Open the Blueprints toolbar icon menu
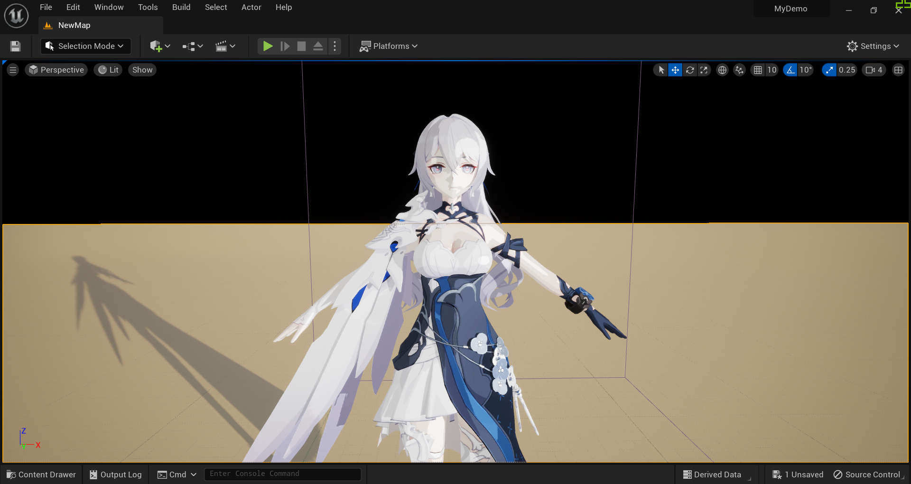 click(193, 46)
